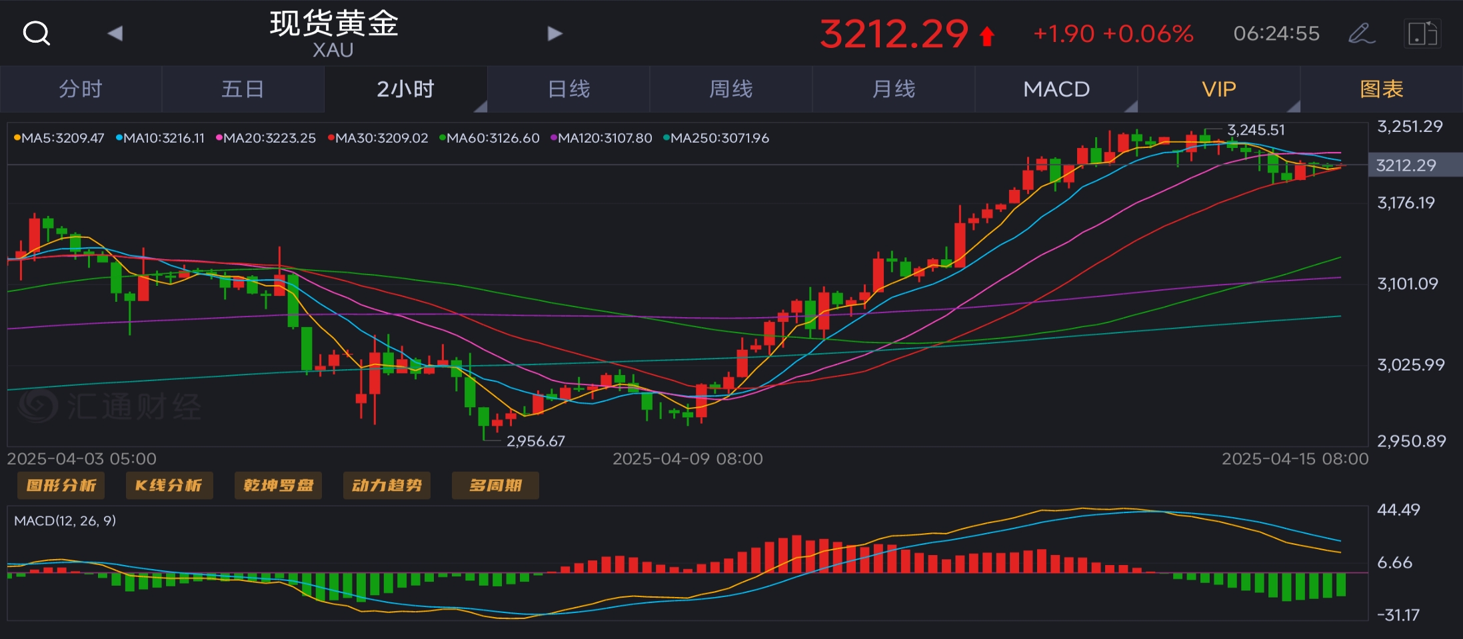Image resolution: width=1463 pixels, height=639 pixels.
Task: Click the red price up-arrow indicator
Action: click(987, 36)
